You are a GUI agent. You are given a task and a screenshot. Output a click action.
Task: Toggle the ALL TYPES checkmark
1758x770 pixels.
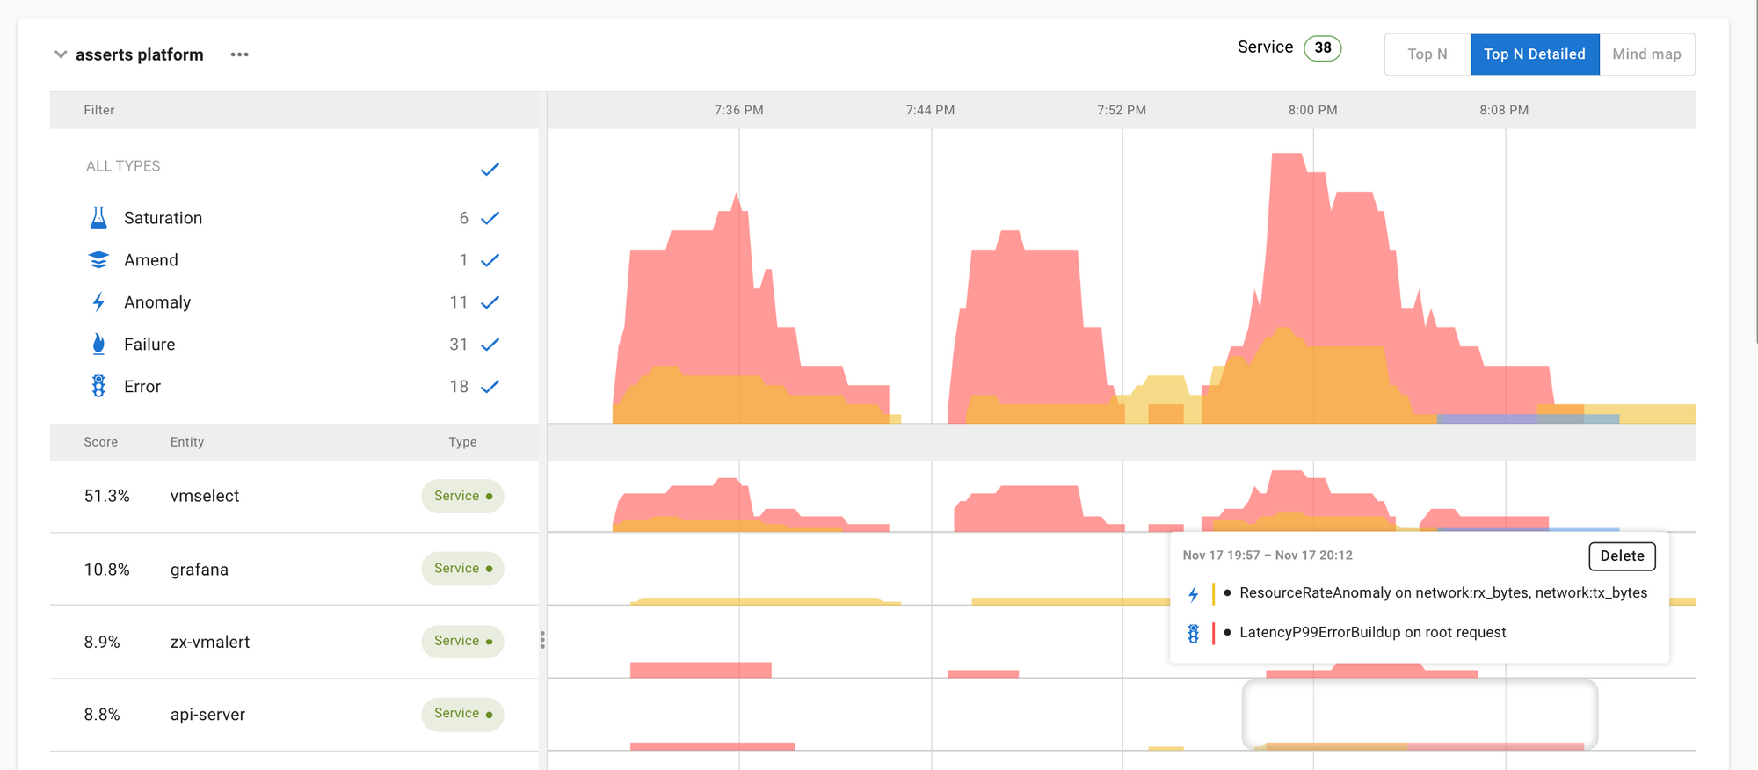pos(490,169)
